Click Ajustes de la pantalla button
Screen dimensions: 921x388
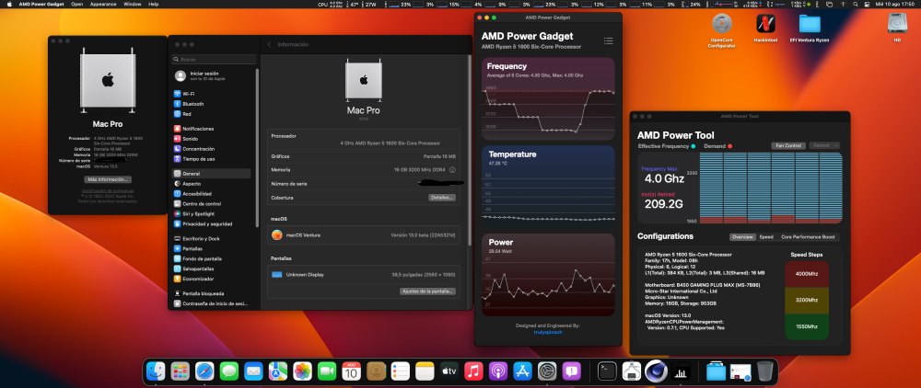[x=427, y=291]
